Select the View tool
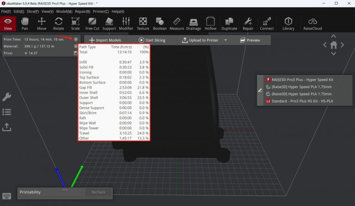Viewport: 355px width, 206px height. tap(8, 24)
